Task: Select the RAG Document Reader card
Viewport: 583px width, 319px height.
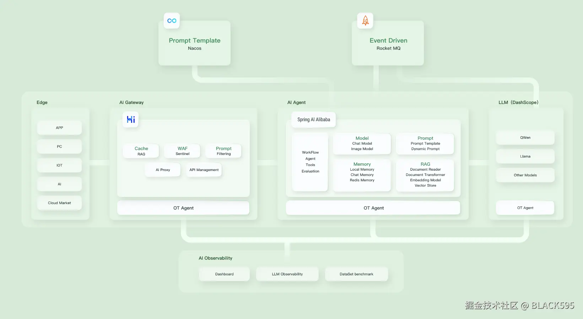Action: tap(425, 175)
